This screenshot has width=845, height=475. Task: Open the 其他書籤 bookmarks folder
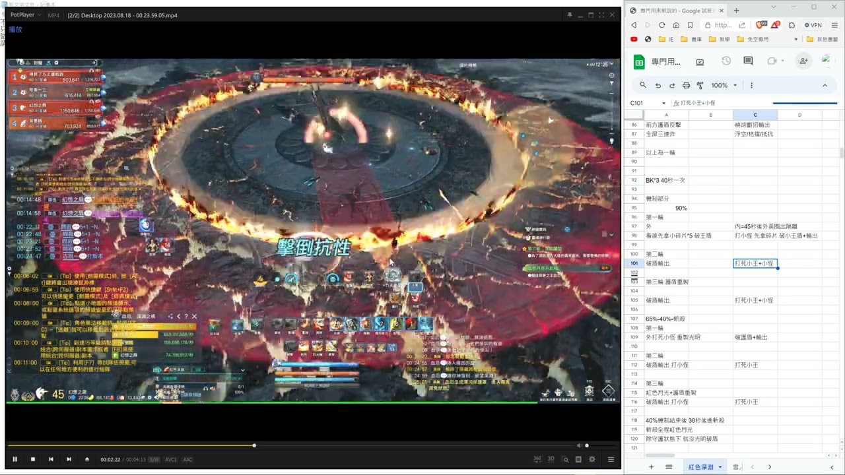point(823,40)
